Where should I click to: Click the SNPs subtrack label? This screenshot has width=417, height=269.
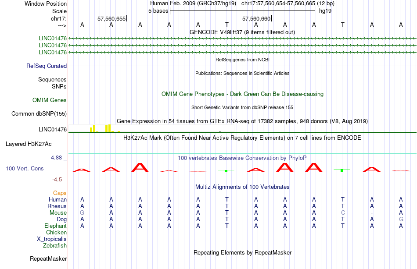[59, 87]
